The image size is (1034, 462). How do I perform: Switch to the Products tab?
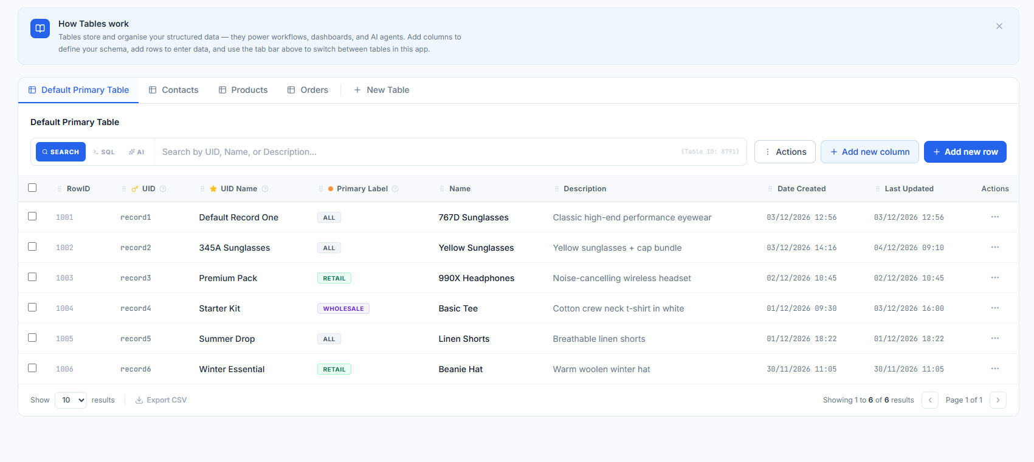pyautogui.click(x=243, y=90)
